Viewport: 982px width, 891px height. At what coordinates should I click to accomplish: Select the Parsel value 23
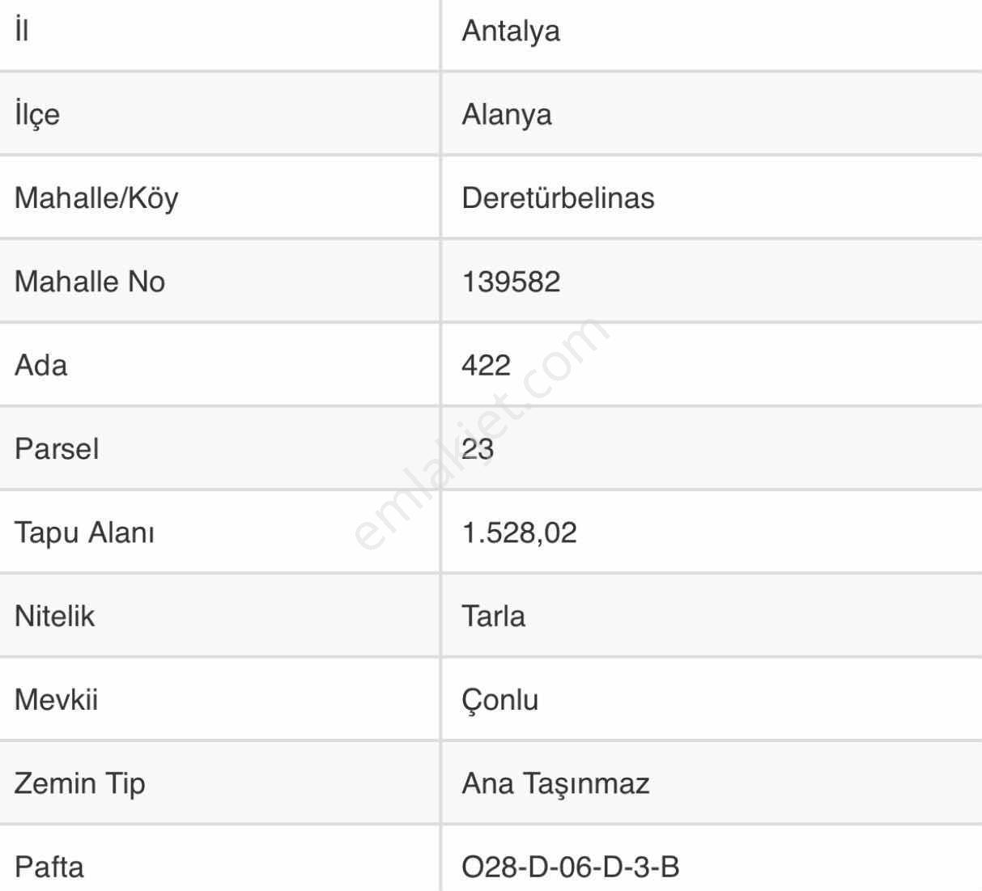tap(478, 449)
